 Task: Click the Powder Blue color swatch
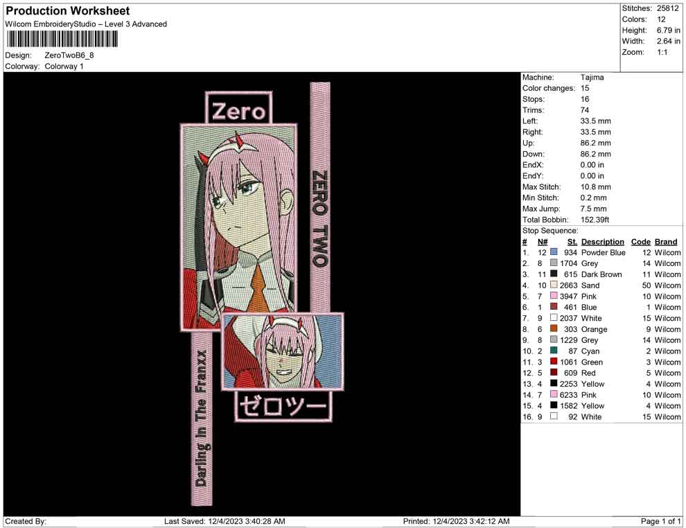coord(554,252)
